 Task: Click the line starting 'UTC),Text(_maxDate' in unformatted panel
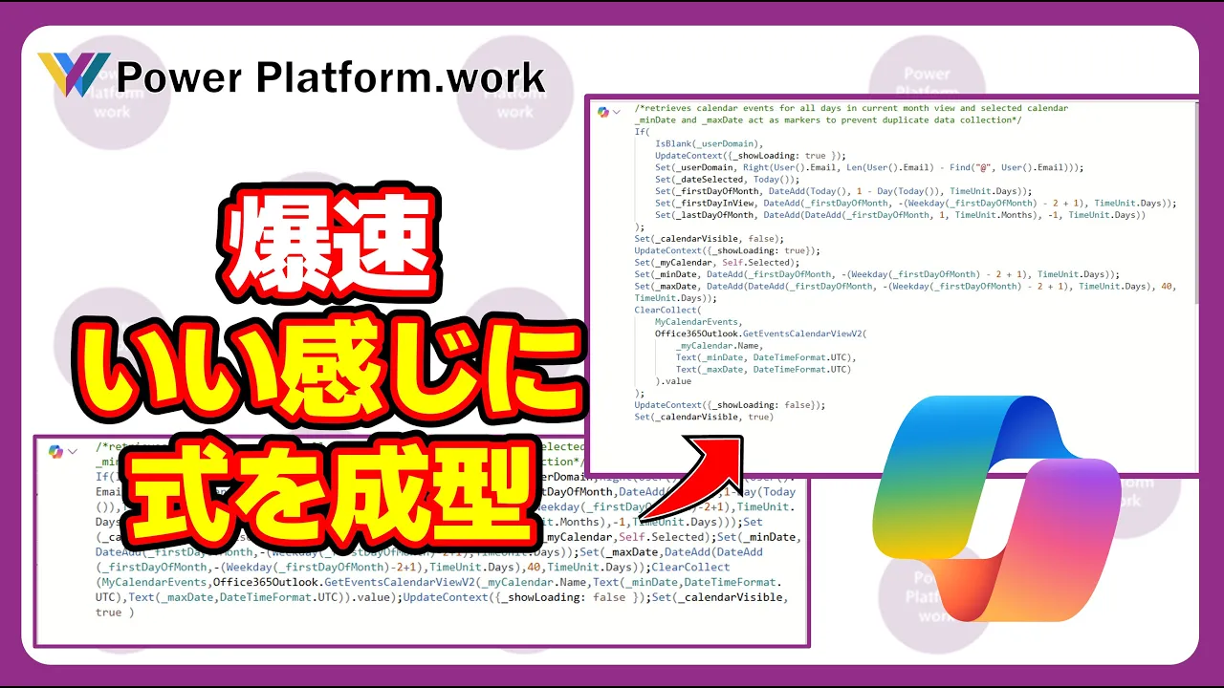click(442, 597)
